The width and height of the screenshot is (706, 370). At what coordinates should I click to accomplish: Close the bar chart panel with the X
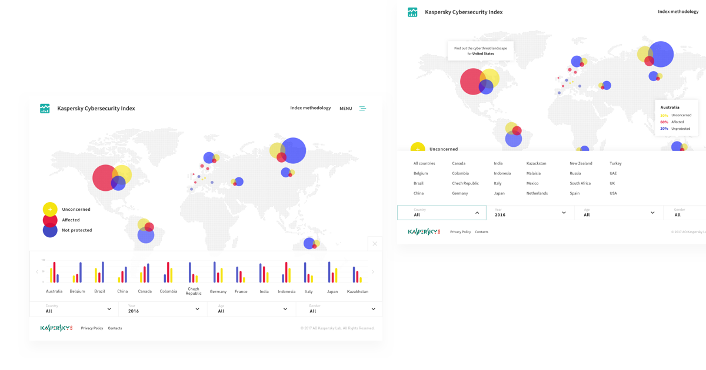tap(375, 244)
